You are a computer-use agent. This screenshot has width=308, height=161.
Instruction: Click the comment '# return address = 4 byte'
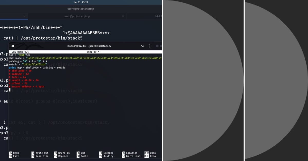27,87
